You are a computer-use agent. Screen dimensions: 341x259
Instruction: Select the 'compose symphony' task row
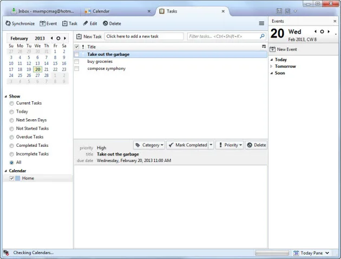170,69
